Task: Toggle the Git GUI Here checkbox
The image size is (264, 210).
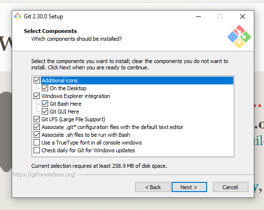Action: 45,112
